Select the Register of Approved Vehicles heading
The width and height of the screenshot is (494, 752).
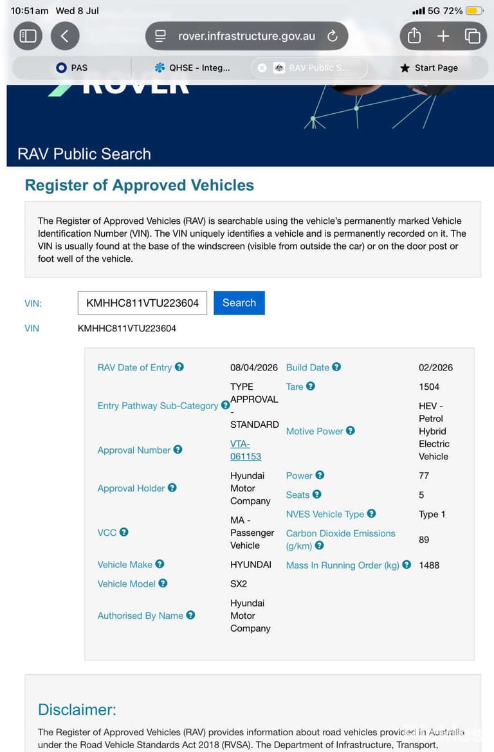[140, 185]
